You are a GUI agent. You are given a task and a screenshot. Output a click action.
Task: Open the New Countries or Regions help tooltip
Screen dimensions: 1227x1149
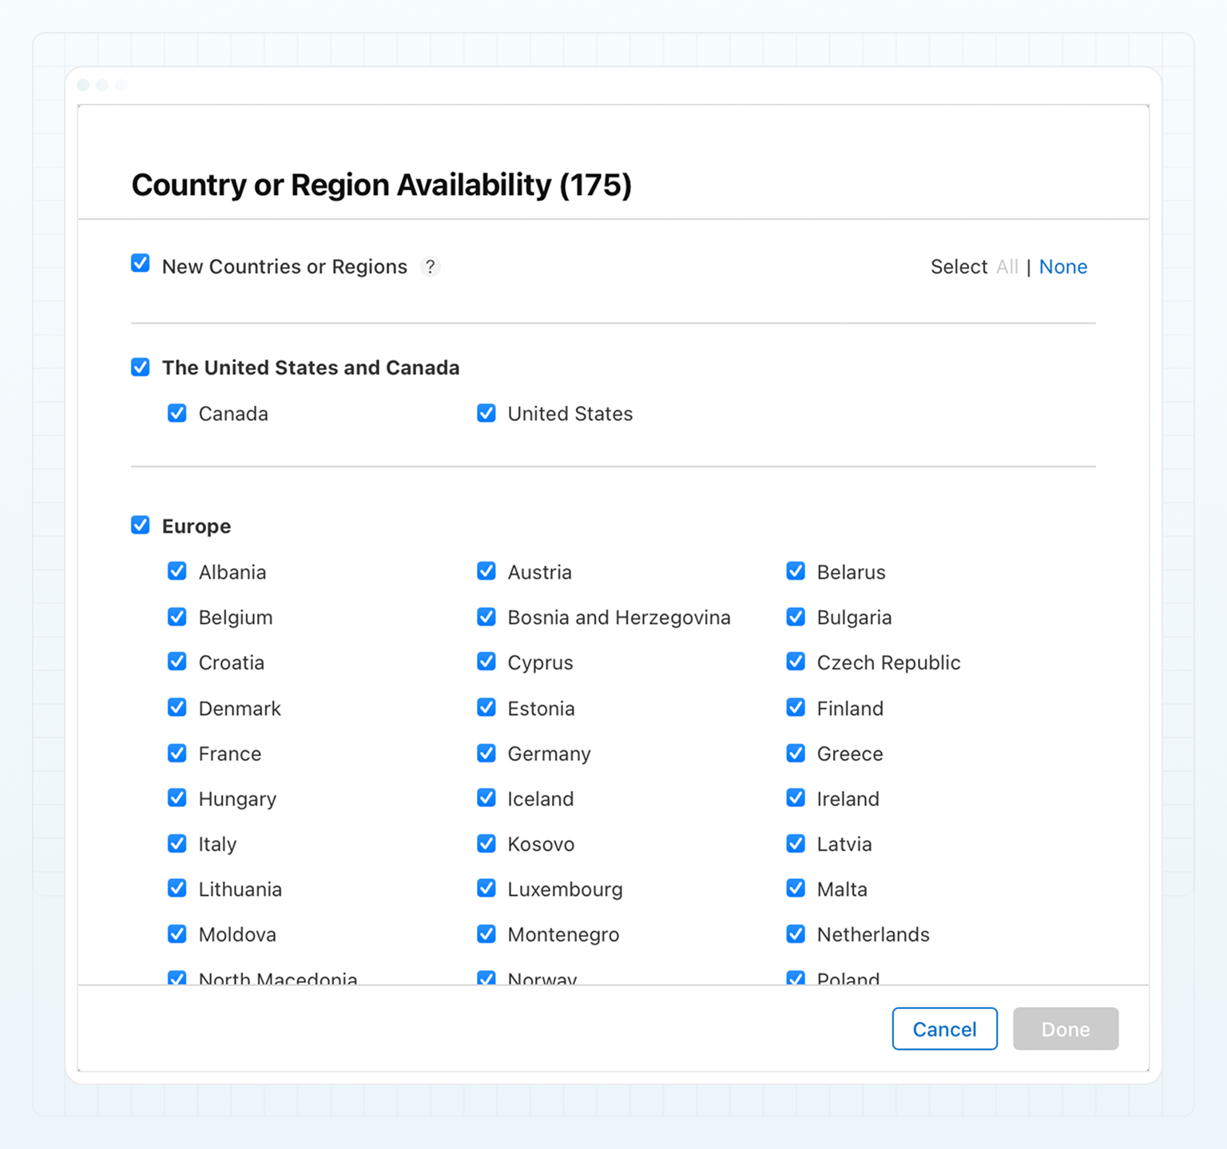click(431, 267)
